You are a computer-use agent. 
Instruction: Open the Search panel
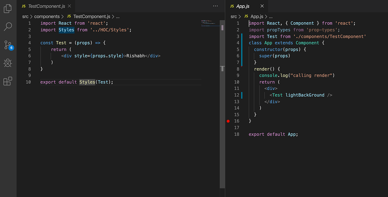pyautogui.click(x=7, y=26)
